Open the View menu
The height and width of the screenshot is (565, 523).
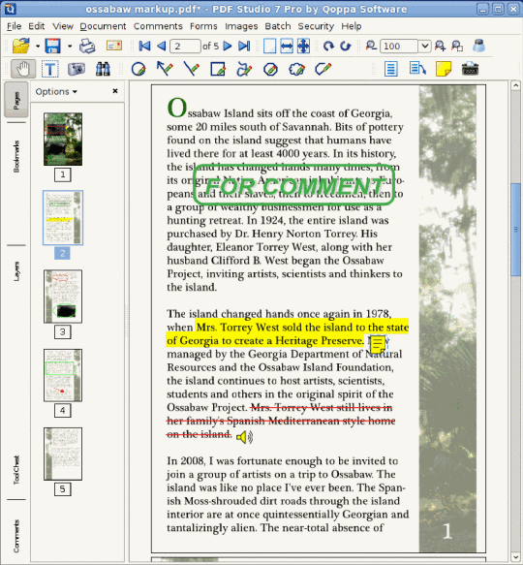coord(63,26)
